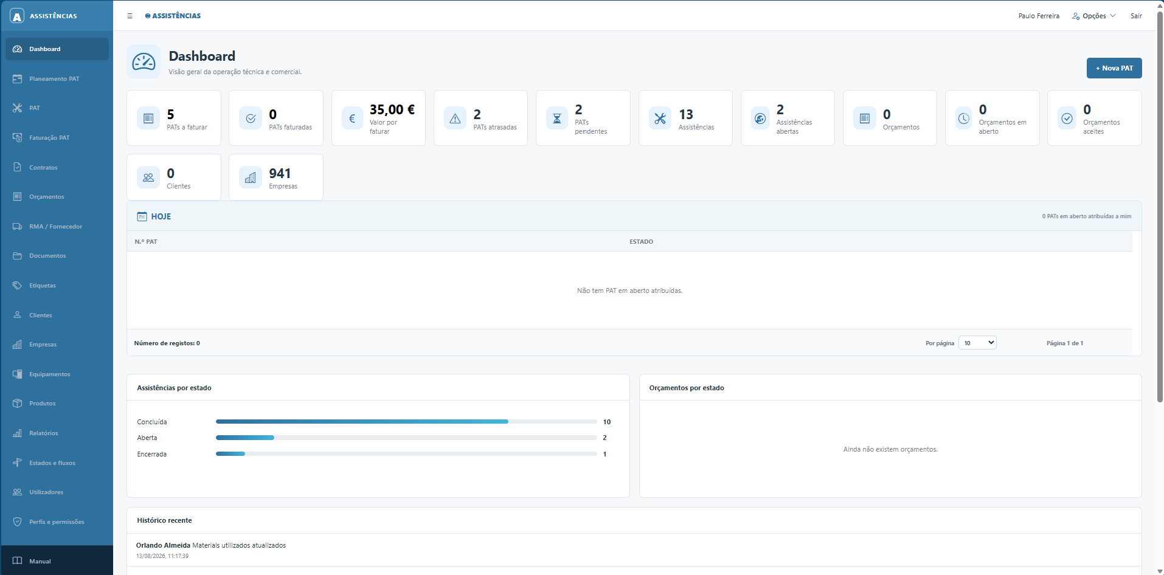The image size is (1164, 575).
Task: Click the Faturação PAT sidebar icon
Action: [x=17, y=138]
